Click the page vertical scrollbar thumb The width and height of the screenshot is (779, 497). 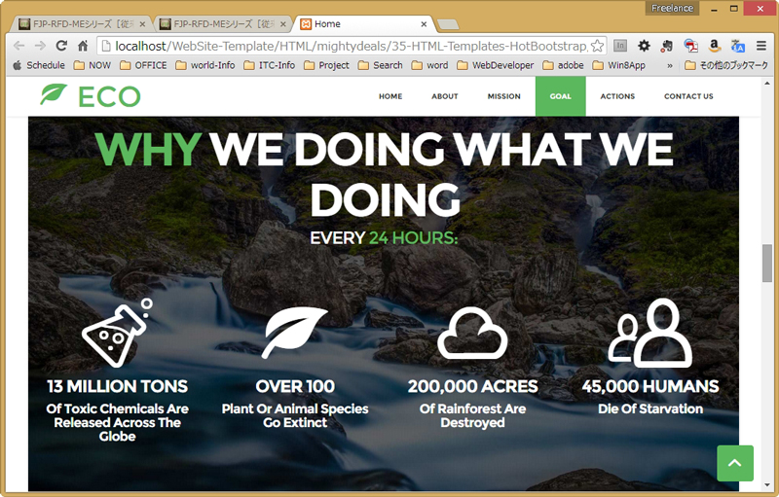766,261
